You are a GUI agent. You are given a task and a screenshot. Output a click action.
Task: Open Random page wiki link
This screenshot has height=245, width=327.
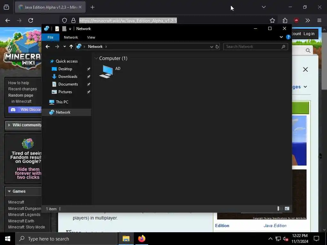tap(21, 95)
